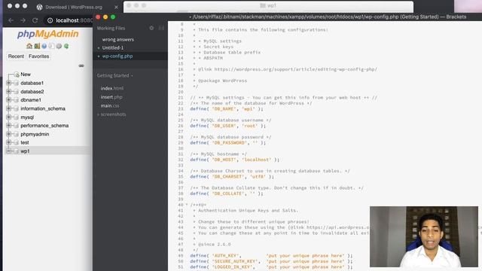Expand the database2 tree node
Screen dimensions: 482x271
(x=8, y=92)
